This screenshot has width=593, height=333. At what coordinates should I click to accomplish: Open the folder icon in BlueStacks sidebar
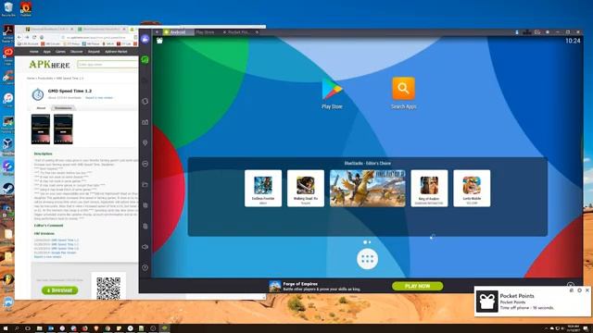(145, 184)
